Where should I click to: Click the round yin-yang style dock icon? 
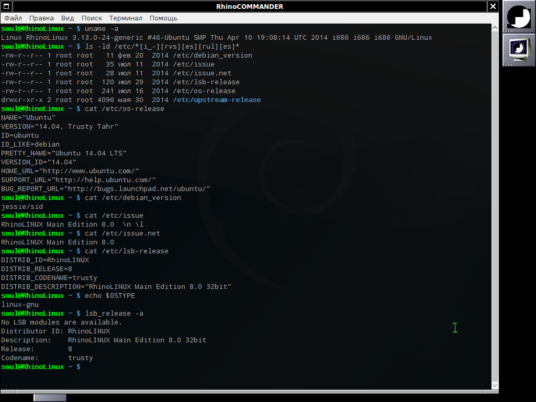pos(519,17)
